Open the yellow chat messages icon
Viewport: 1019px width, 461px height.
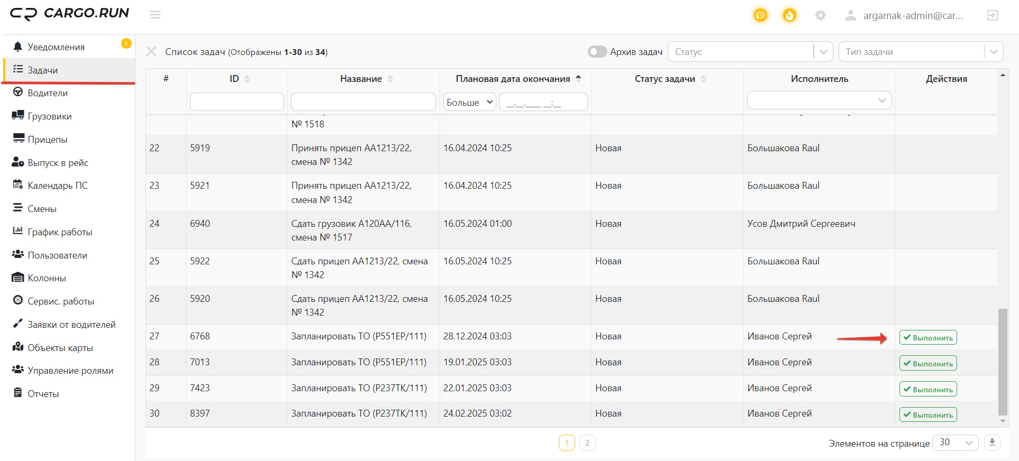tap(760, 15)
